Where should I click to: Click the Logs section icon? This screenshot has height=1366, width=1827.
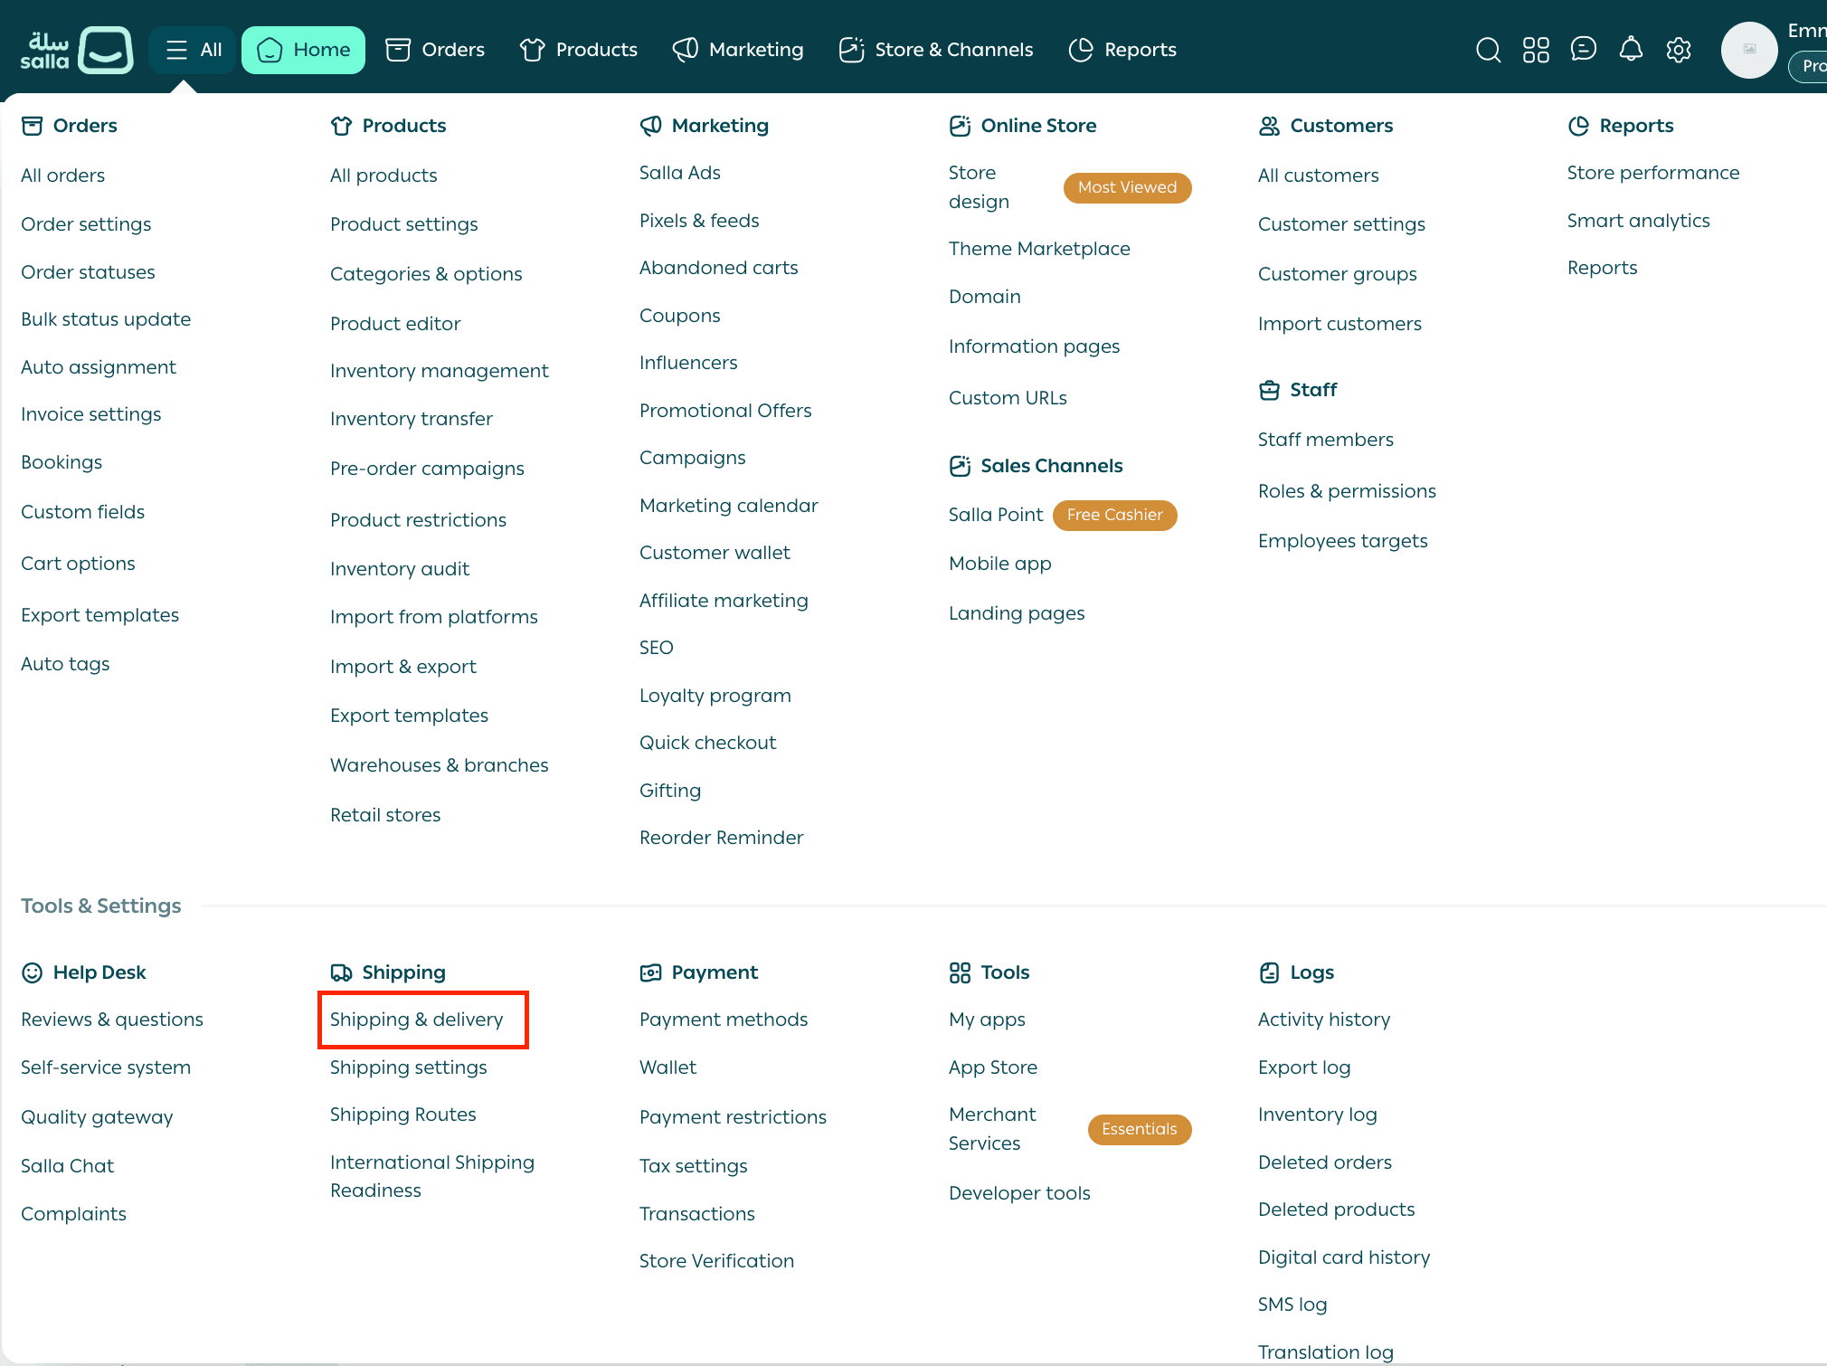[1269, 972]
